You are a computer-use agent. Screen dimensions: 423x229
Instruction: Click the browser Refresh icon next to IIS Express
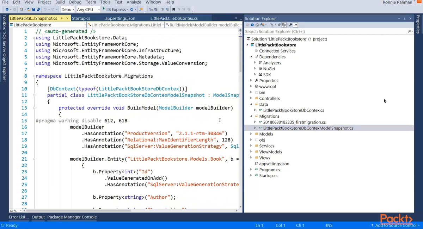point(132,9)
